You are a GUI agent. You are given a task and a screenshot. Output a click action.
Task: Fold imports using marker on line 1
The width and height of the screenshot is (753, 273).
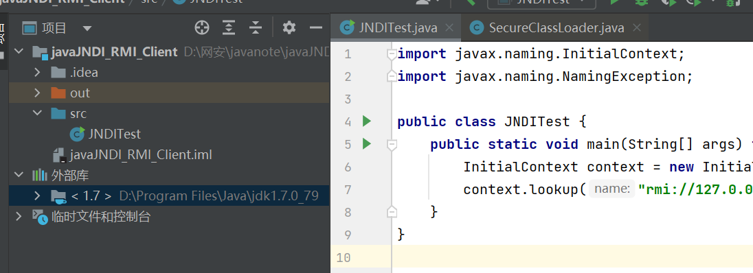(x=392, y=54)
